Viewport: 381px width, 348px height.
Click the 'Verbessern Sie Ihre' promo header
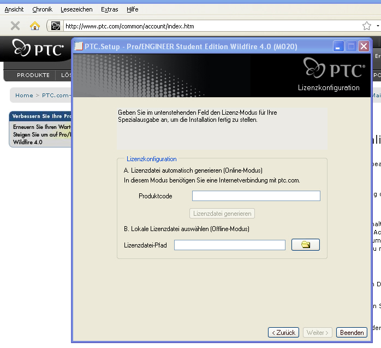pyautogui.click(x=41, y=116)
